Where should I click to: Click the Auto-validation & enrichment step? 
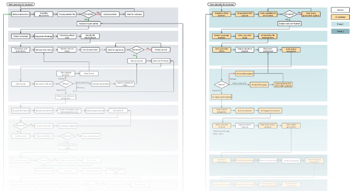[x=269, y=15]
